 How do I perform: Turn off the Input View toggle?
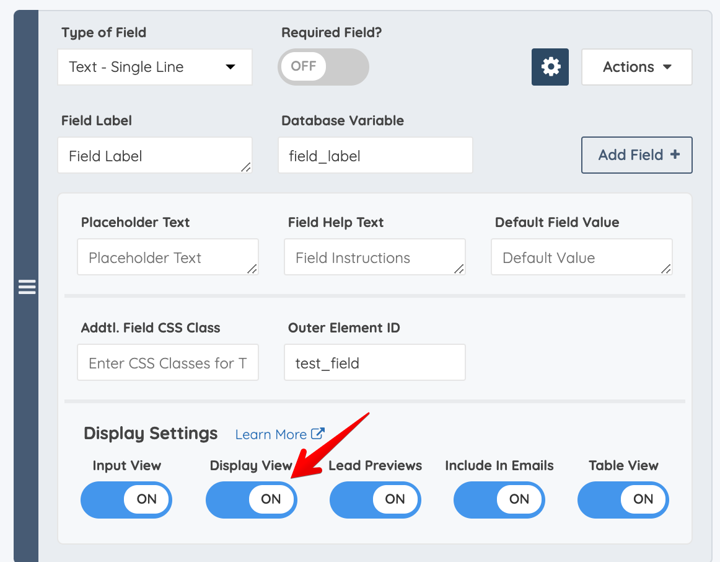tap(126, 499)
